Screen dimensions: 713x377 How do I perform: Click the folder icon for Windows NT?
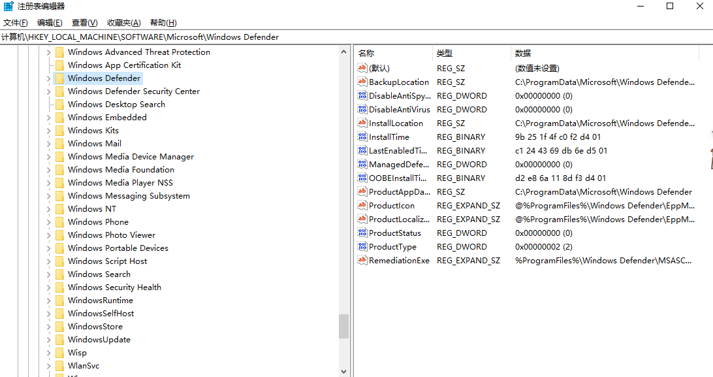(59, 208)
